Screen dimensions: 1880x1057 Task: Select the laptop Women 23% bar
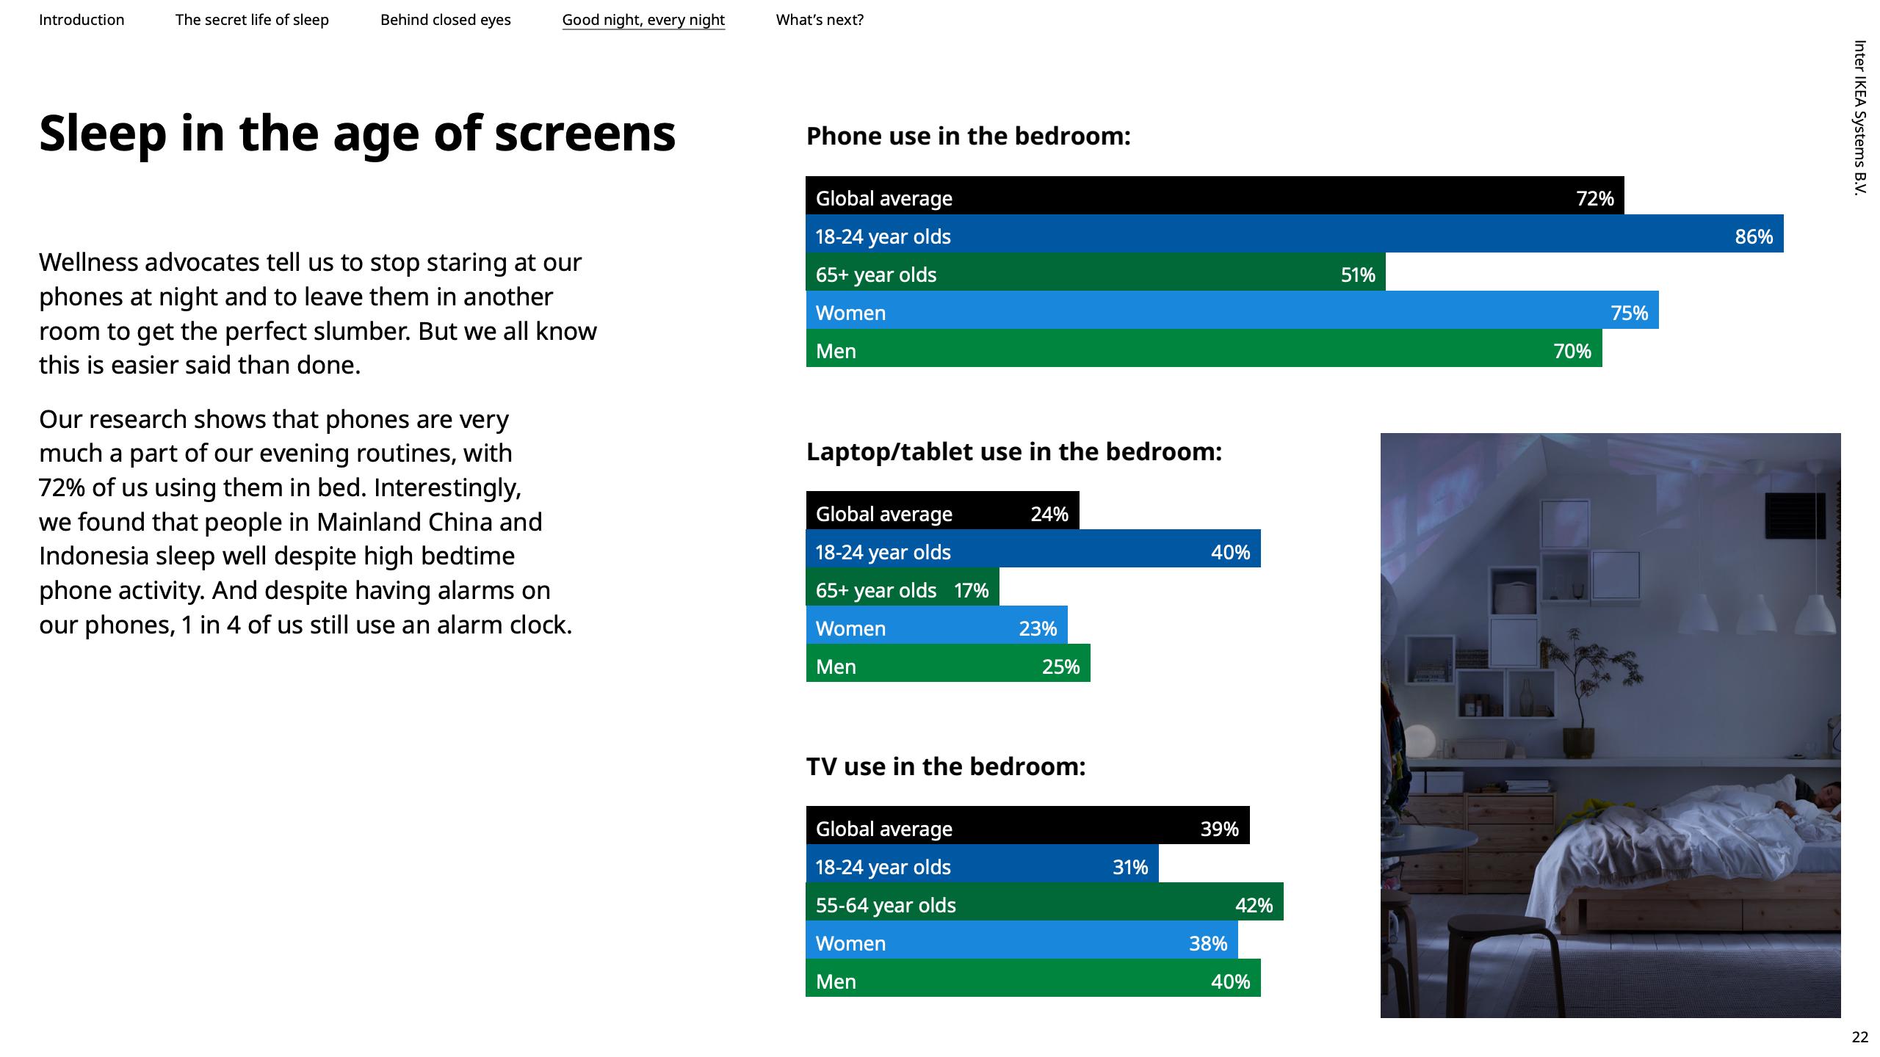(936, 625)
